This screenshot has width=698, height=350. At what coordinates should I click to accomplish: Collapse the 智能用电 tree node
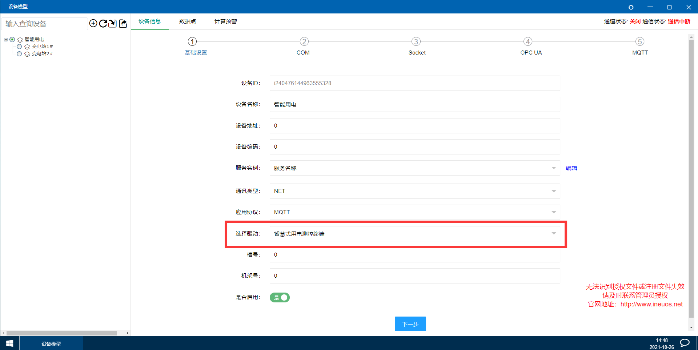tap(6, 39)
